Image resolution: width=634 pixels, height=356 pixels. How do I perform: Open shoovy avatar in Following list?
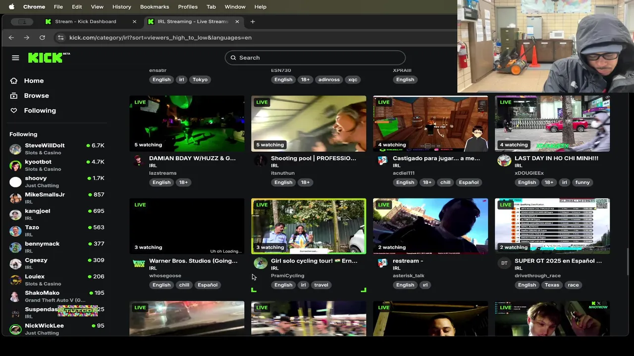click(x=16, y=181)
